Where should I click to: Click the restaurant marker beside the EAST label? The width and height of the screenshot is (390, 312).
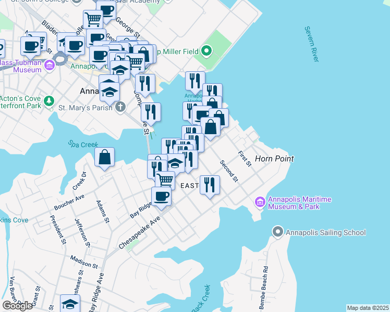point(210,185)
